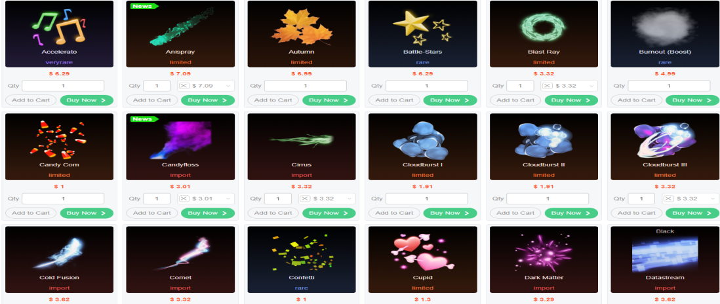View the Cupid pink hearts item
720x304 pixels.
[x=422, y=259]
